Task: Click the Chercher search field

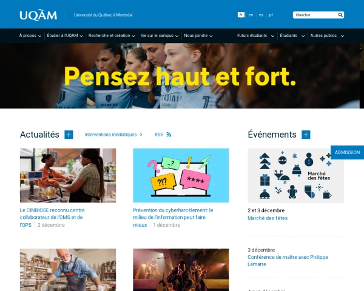Action: [315, 15]
